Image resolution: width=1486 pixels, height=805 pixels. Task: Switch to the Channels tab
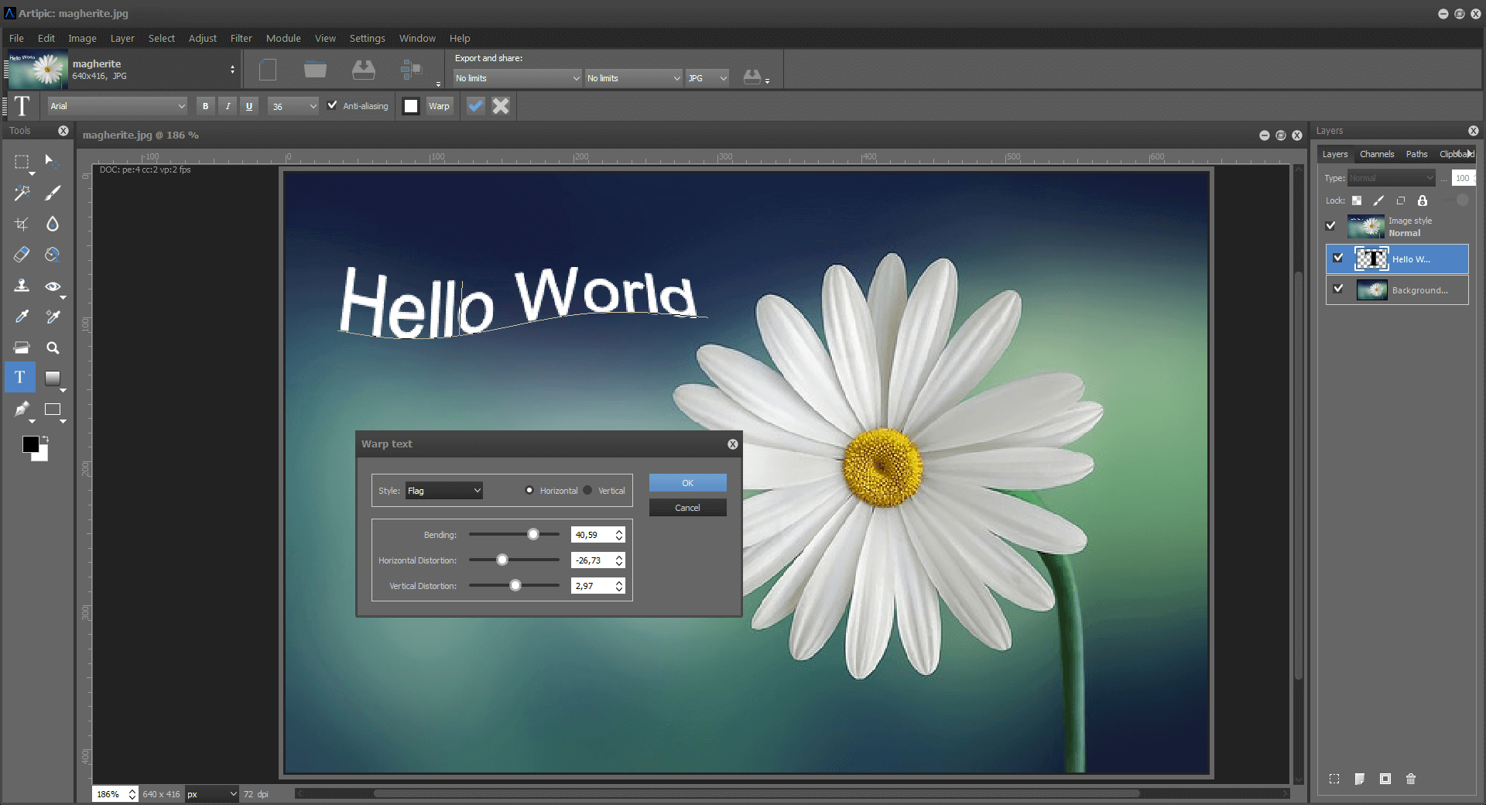(1376, 154)
